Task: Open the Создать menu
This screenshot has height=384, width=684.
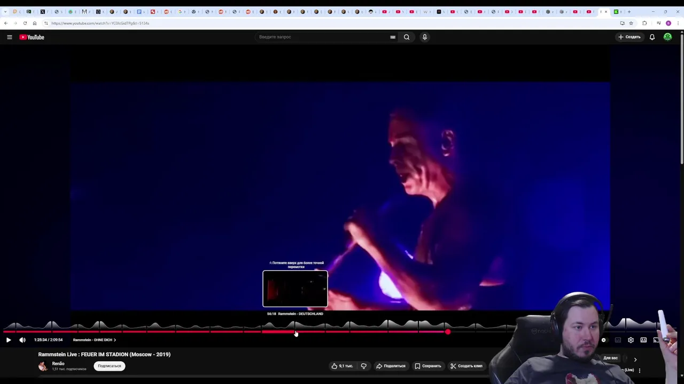Action: 629,37
